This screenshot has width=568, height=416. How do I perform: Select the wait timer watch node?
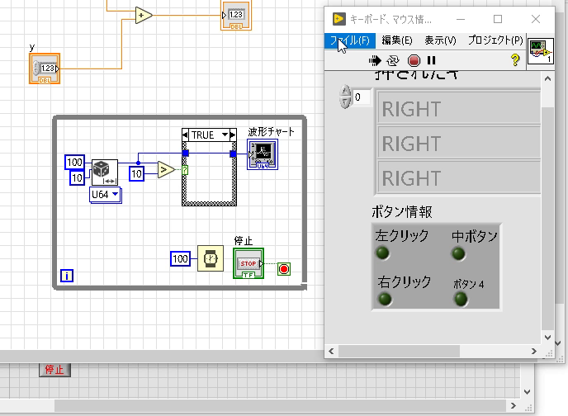point(211,258)
